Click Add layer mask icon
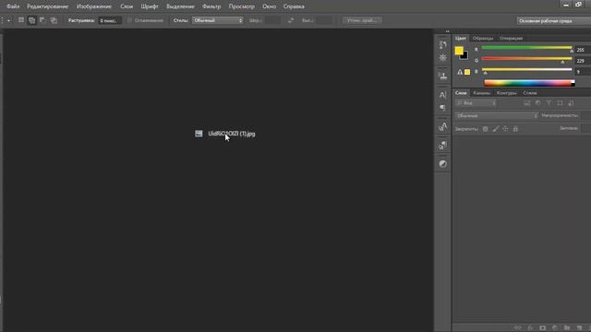This screenshot has height=332, width=591. tap(542, 328)
